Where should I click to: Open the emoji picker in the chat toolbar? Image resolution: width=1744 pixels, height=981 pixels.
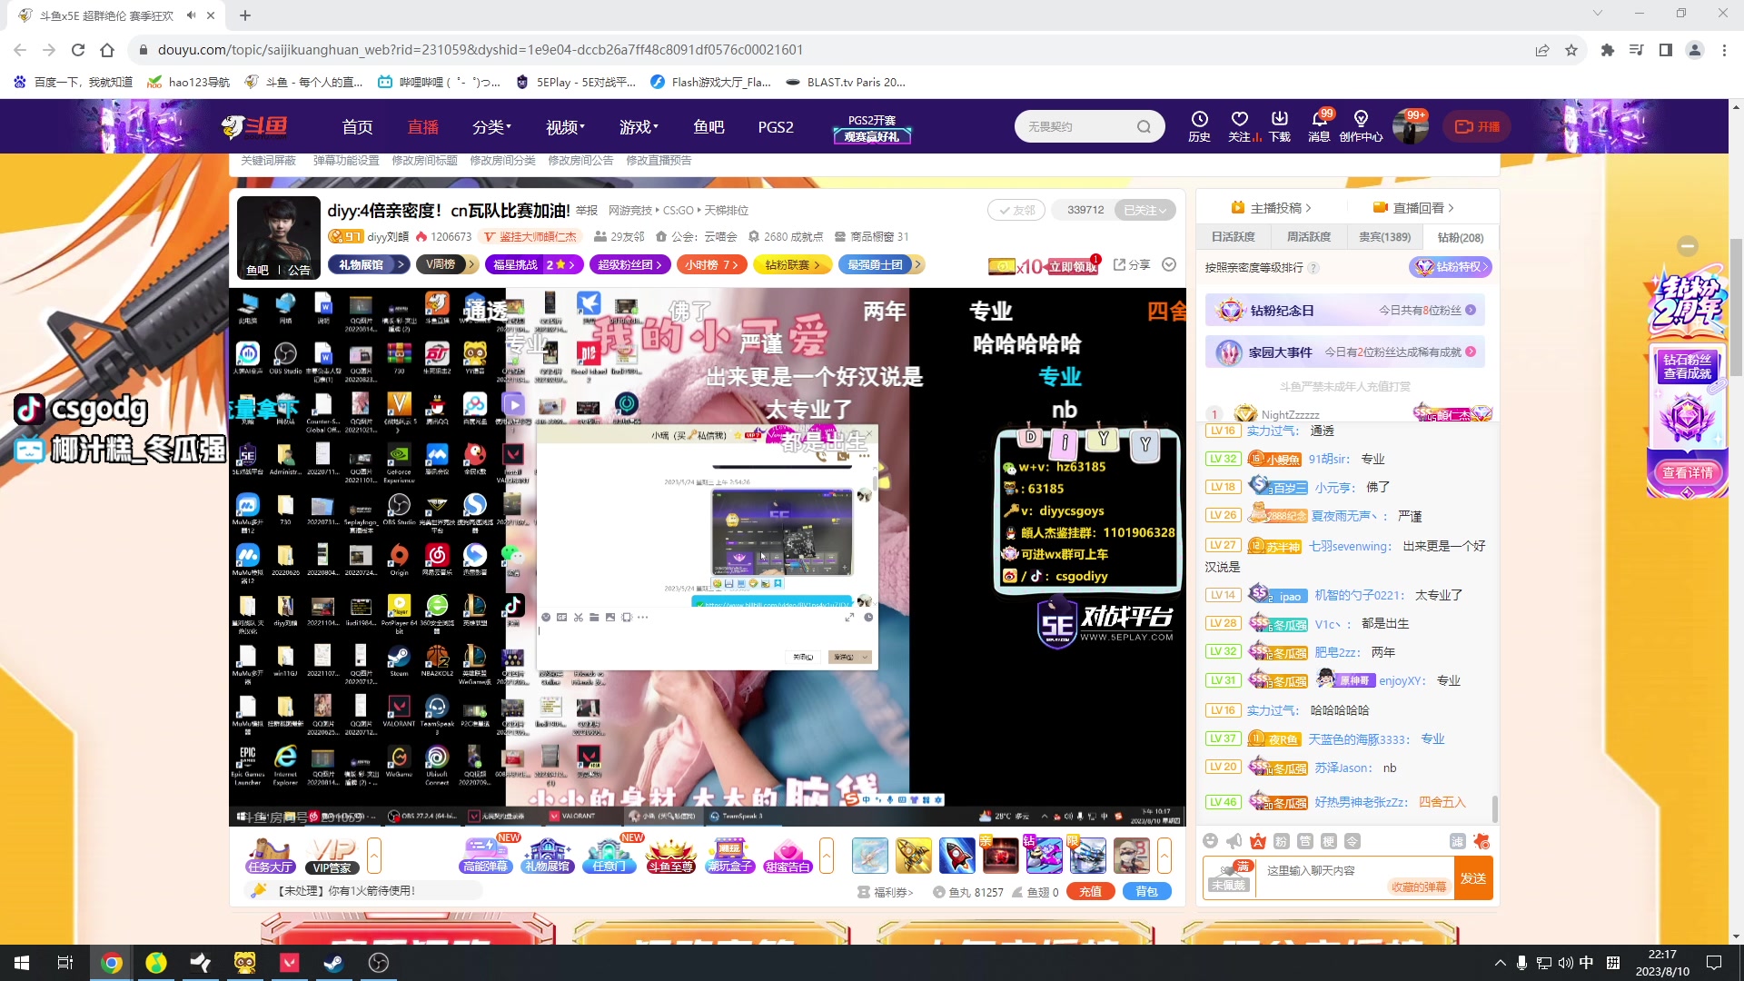(1210, 841)
